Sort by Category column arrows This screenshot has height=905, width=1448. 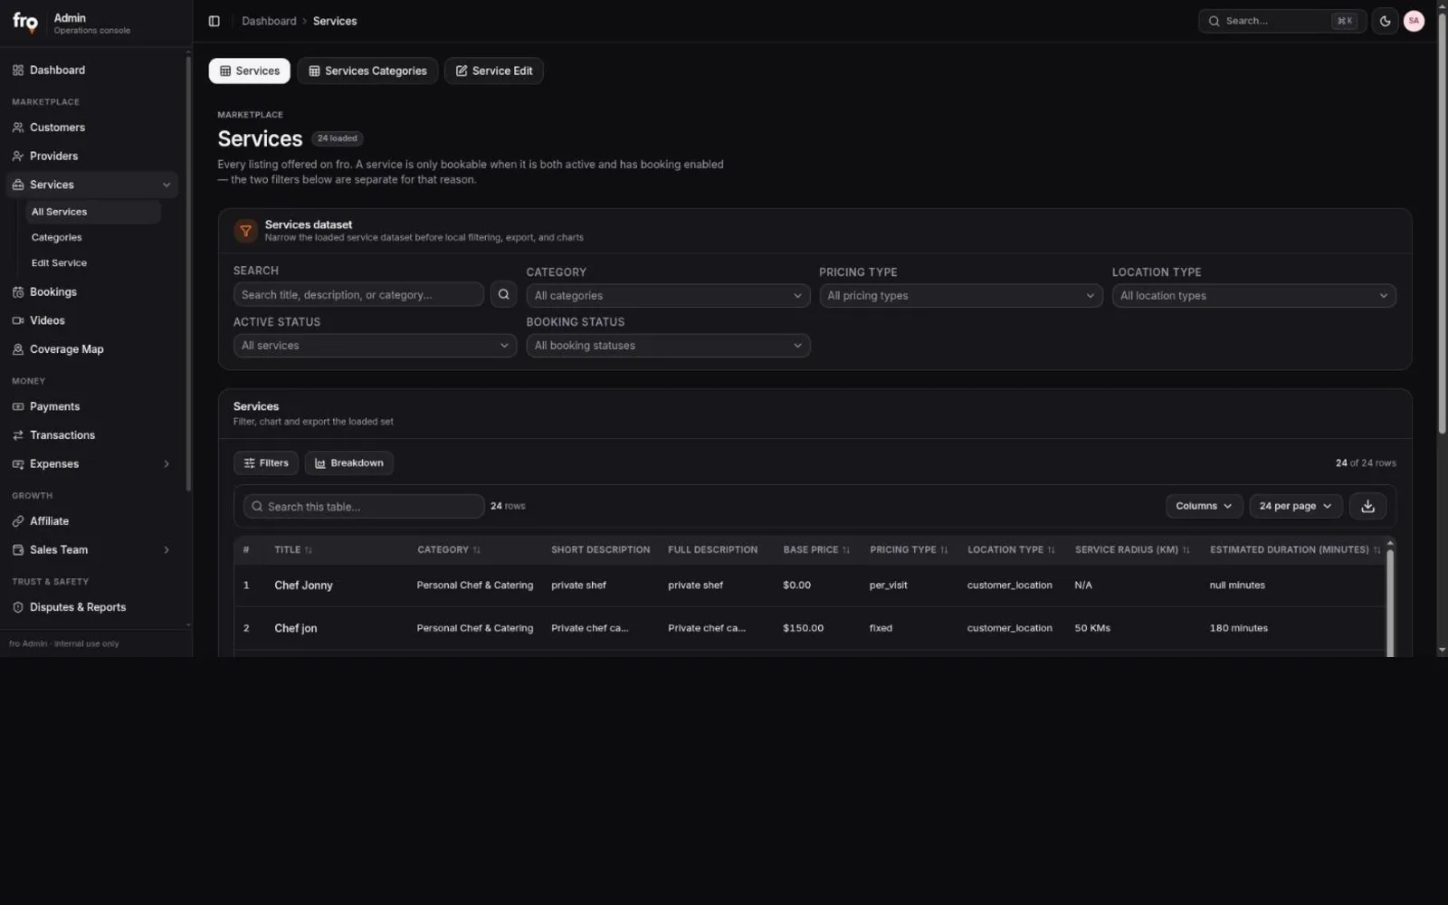[x=477, y=550]
